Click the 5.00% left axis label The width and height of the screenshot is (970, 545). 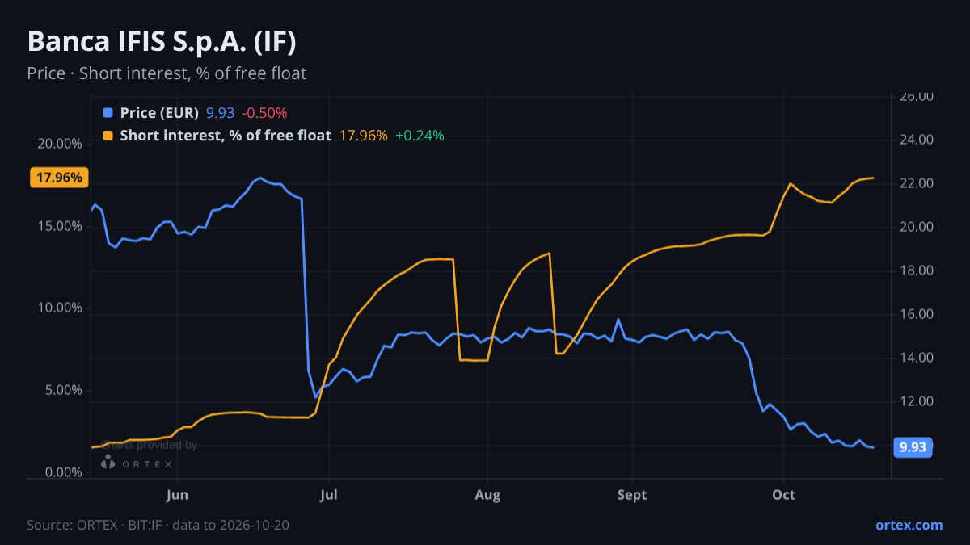click(63, 391)
